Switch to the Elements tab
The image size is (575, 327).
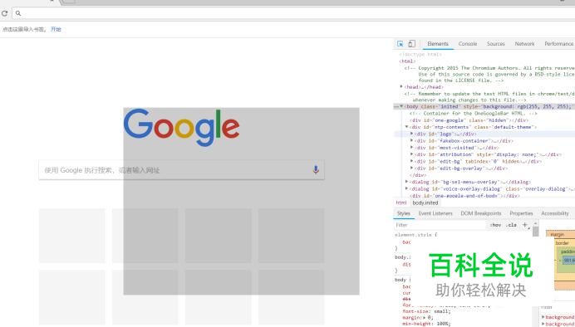(x=438, y=44)
